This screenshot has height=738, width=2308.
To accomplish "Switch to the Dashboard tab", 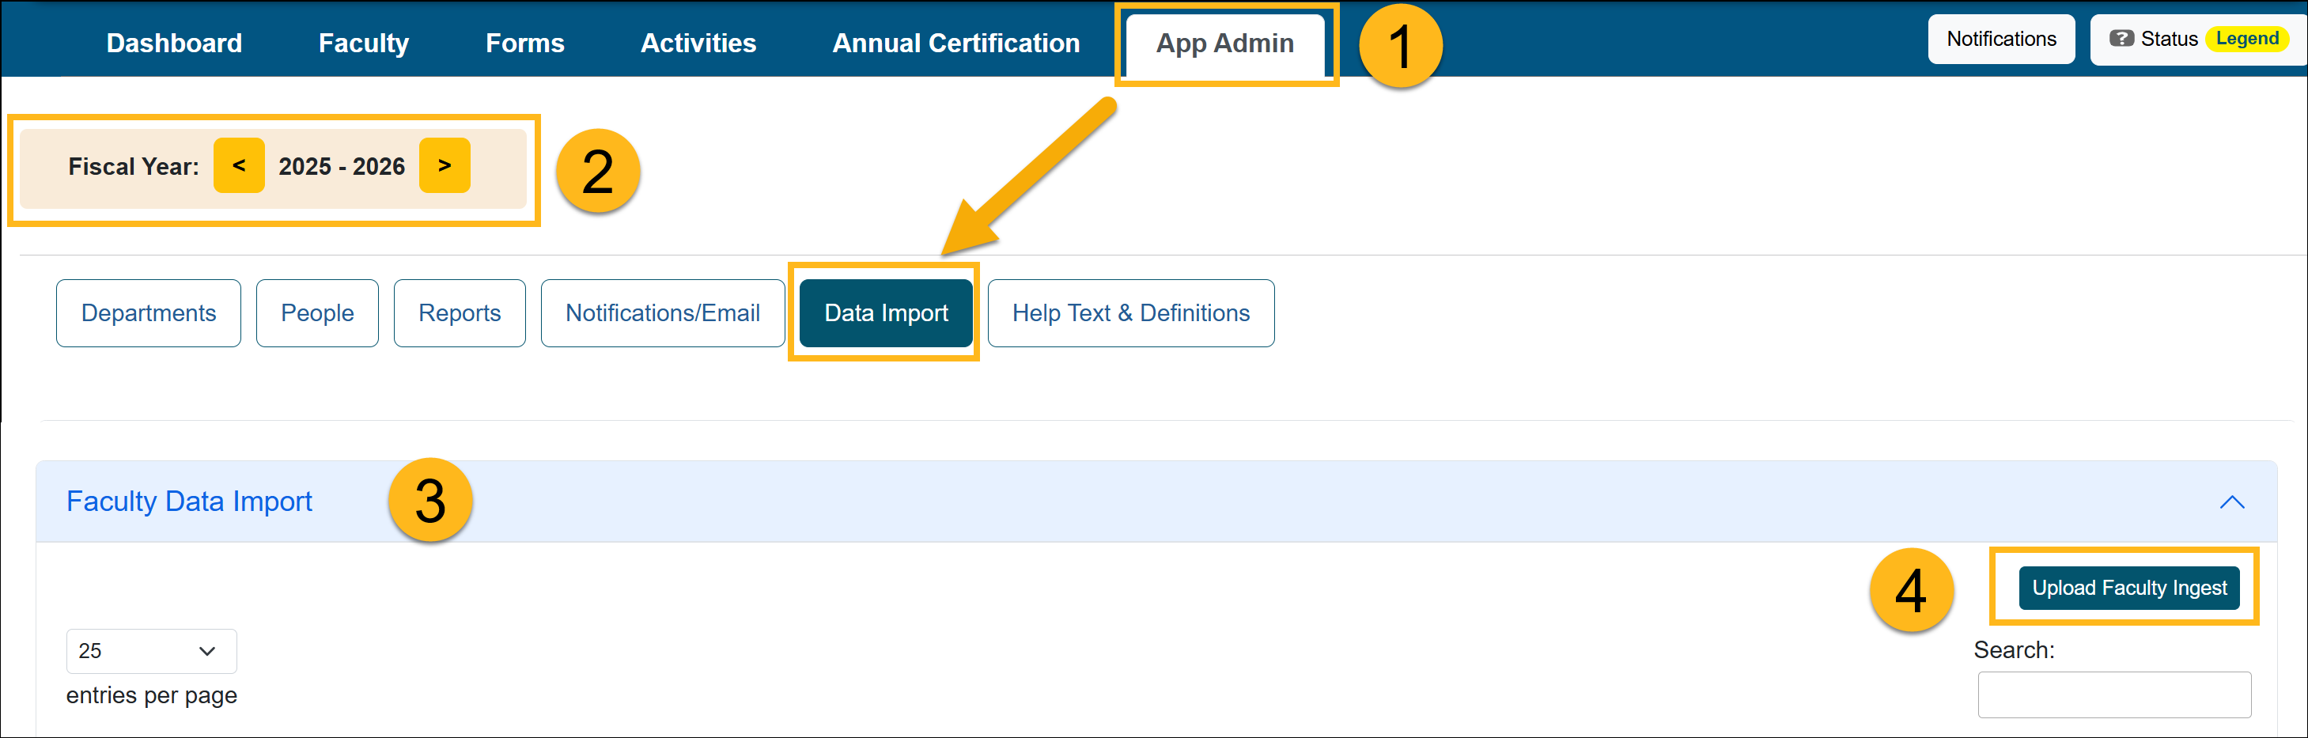I will click(174, 42).
